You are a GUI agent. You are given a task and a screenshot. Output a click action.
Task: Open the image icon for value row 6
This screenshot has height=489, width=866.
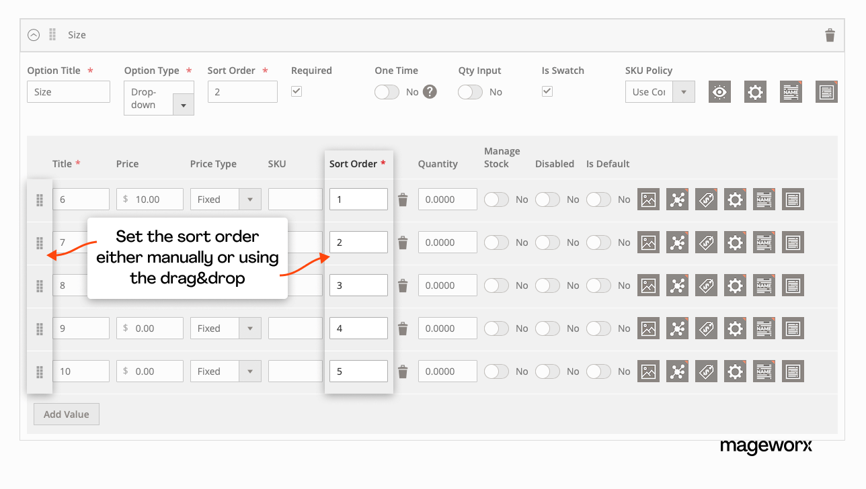(x=648, y=199)
